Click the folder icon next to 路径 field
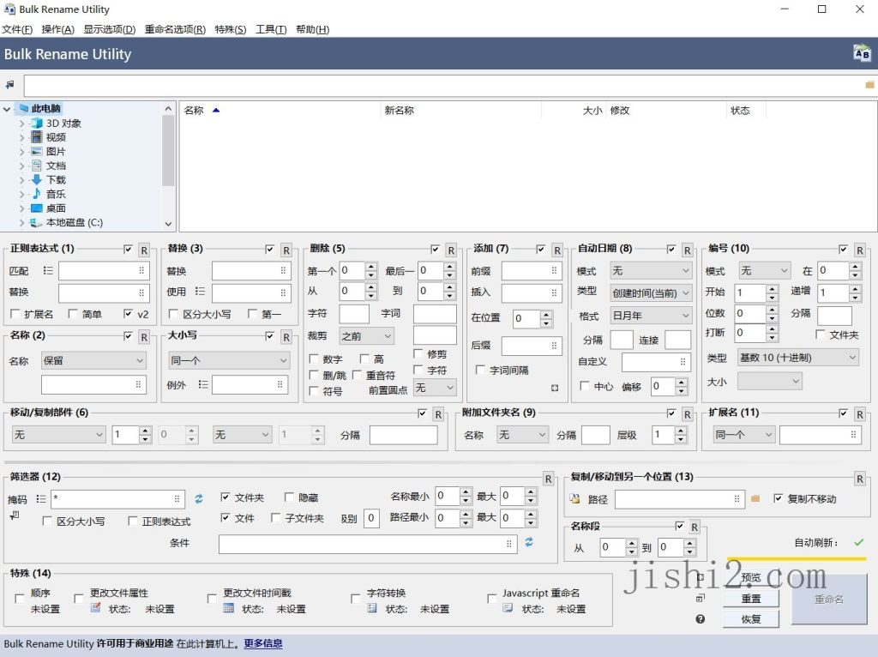The width and height of the screenshot is (878, 657). [755, 498]
